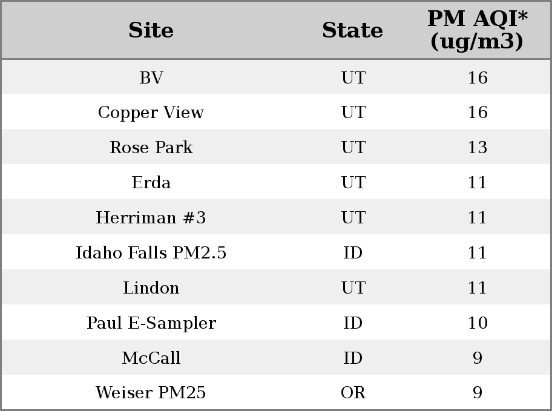The height and width of the screenshot is (411, 552).
Task: Click the Lindon site name
Action: click(x=151, y=288)
